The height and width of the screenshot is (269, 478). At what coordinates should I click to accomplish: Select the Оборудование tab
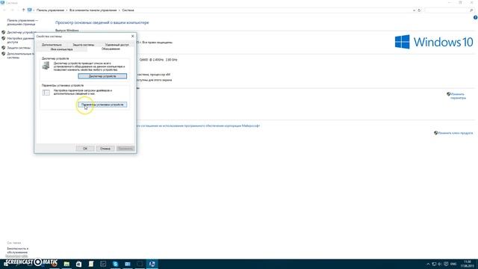pos(111,49)
